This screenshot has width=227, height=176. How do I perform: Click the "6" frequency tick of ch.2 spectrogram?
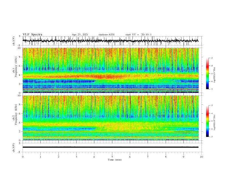pyautogui.click(x=20, y=114)
